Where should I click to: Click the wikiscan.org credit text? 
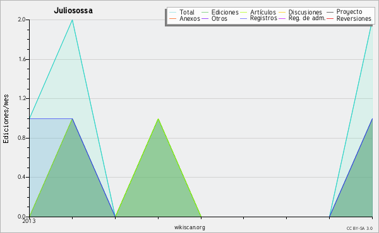(x=189, y=227)
